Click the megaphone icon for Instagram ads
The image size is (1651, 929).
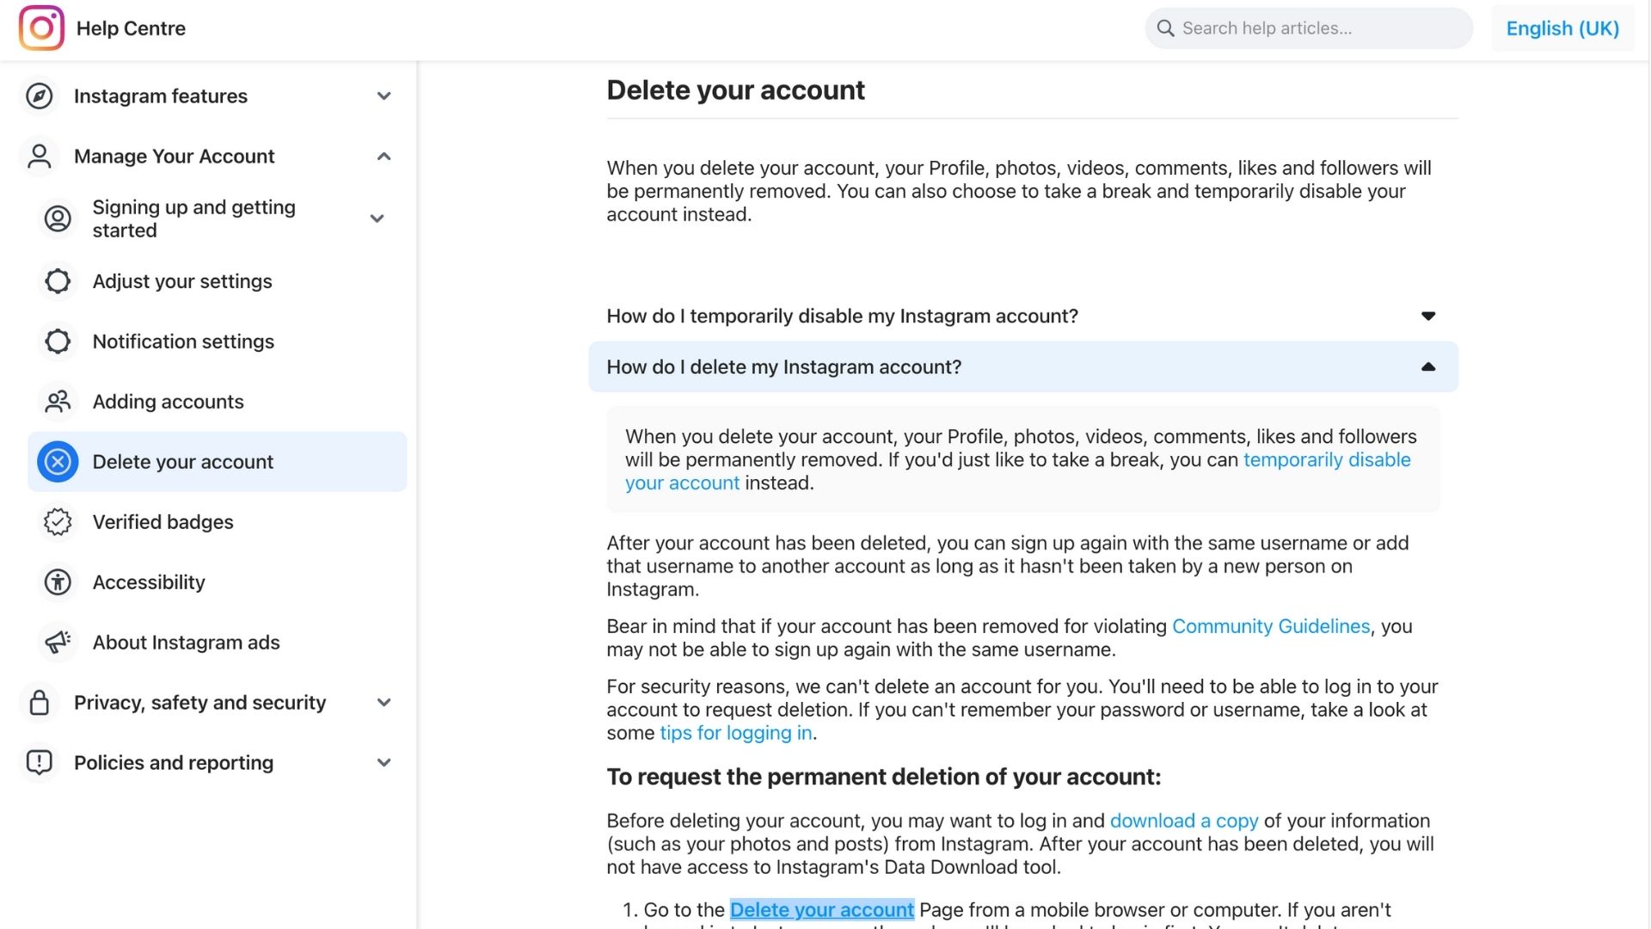(x=58, y=643)
